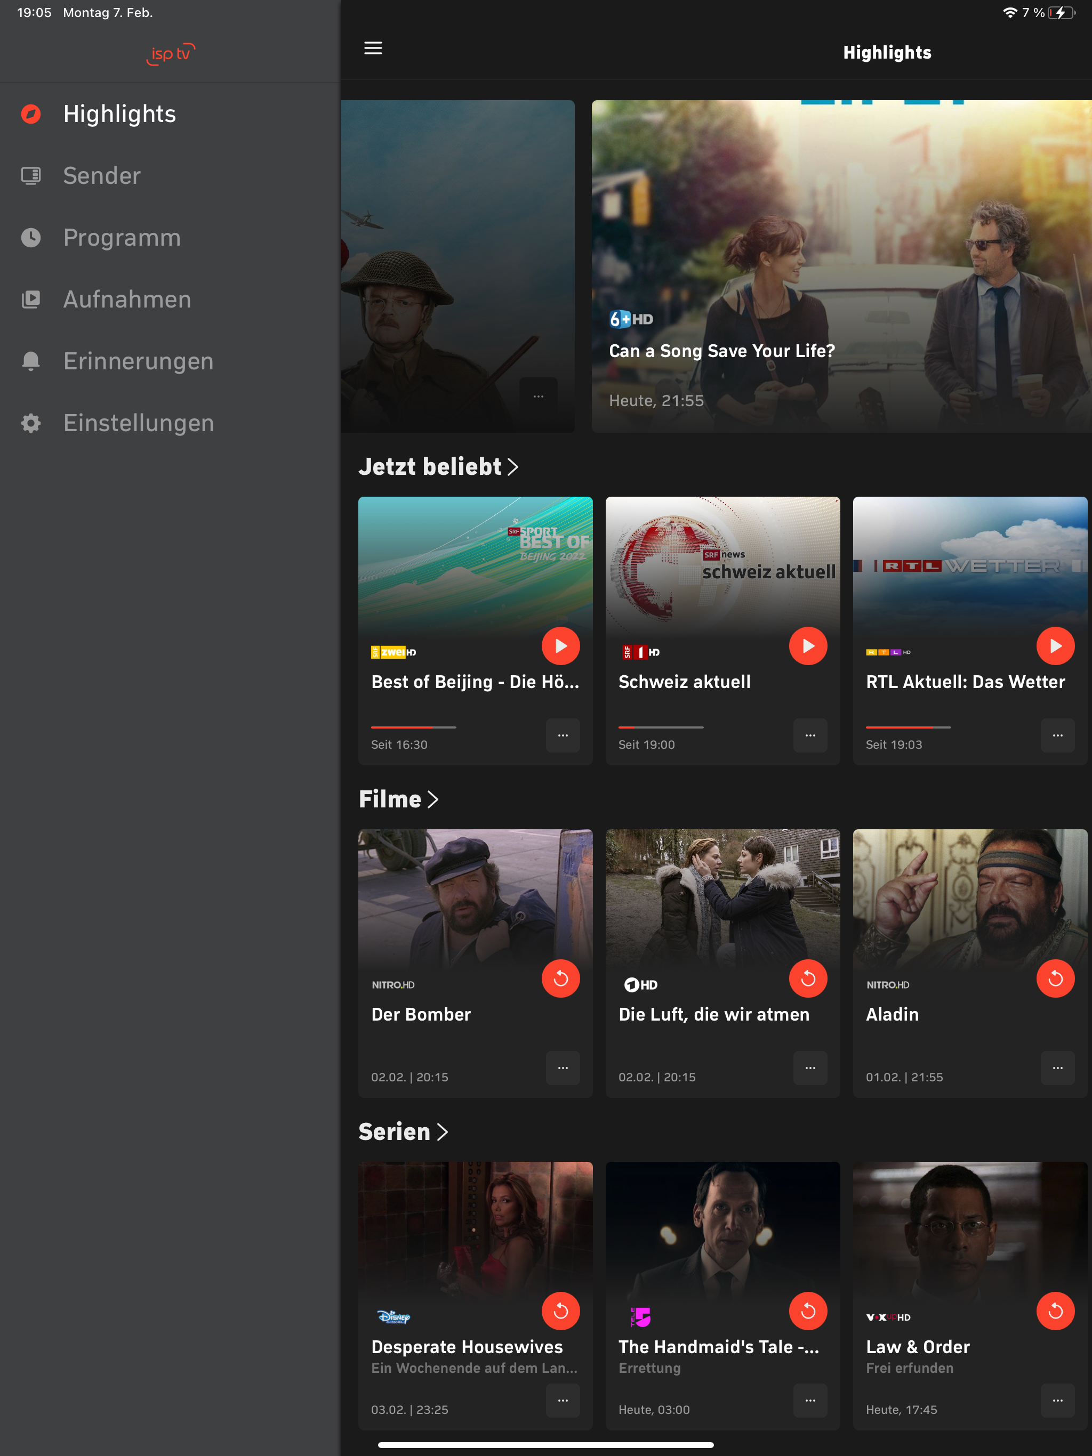This screenshot has height=1456, width=1092.
Task: Start RTL Aktuell: Das Wetter playback
Action: 1055,646
